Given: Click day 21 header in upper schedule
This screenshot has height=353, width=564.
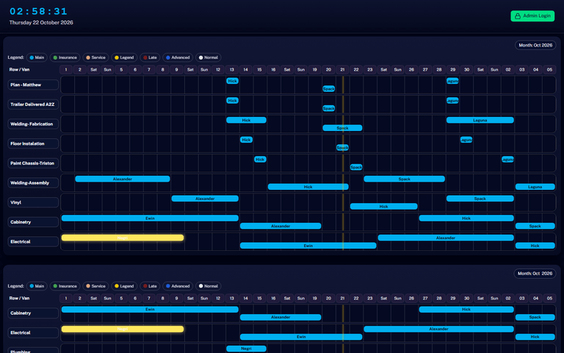Looking at the screenshot, I should tap(342, 70).
